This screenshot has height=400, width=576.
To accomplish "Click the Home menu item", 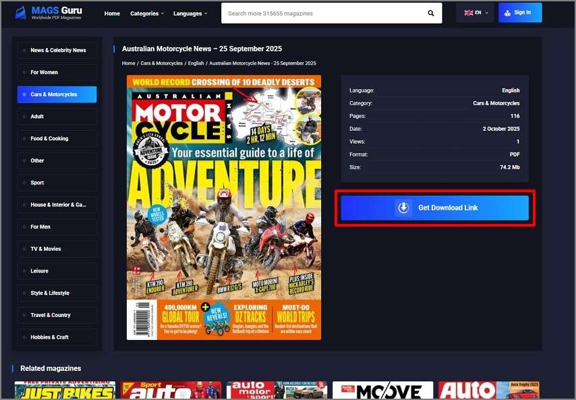I will [x=112, y=12].
